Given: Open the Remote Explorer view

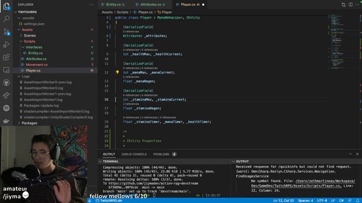Looking at the screenshot, I should point(6,70).
